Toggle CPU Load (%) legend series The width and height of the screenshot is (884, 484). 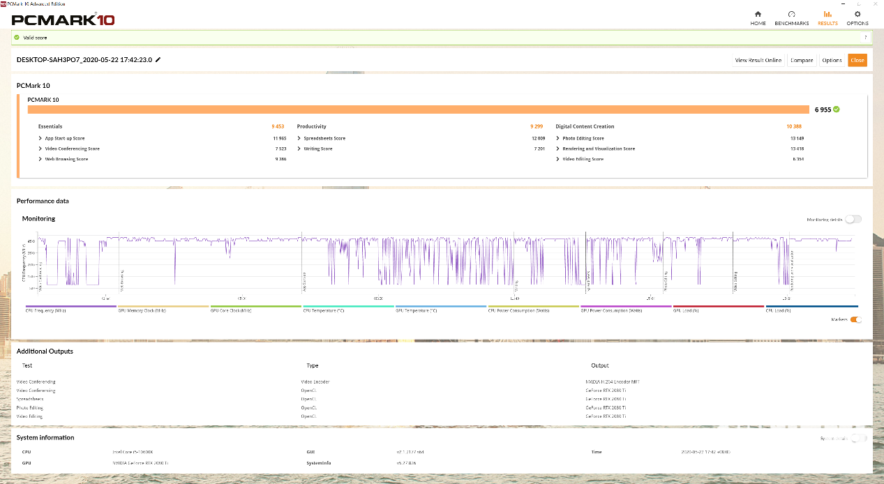811,310
